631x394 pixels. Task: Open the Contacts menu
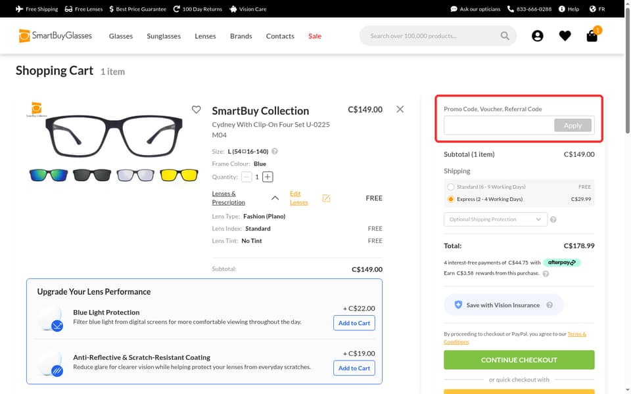[x=280, y=36]
